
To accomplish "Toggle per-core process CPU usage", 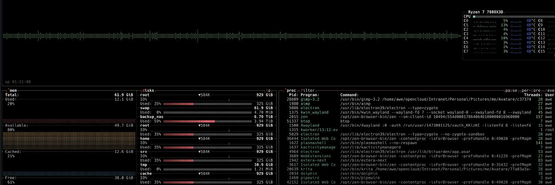I will point(531,90).
